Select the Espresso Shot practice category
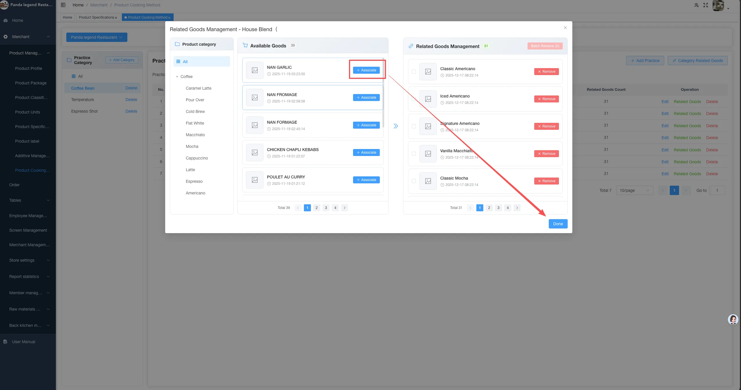 84,111
